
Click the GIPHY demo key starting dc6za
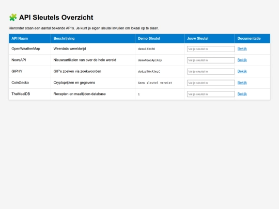coord(149,71)
